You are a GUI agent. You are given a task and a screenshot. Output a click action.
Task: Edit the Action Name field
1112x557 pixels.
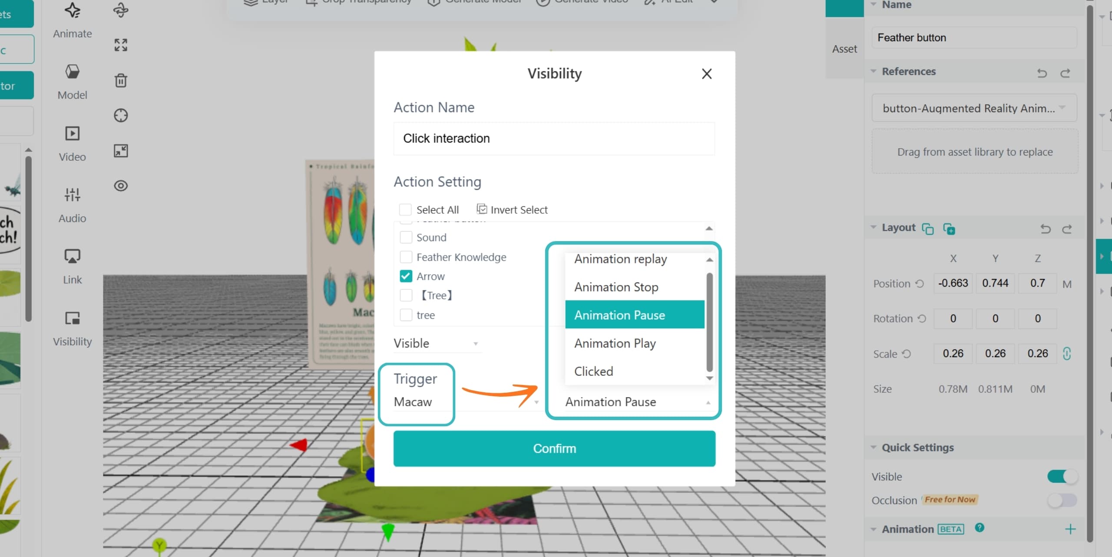554,138
